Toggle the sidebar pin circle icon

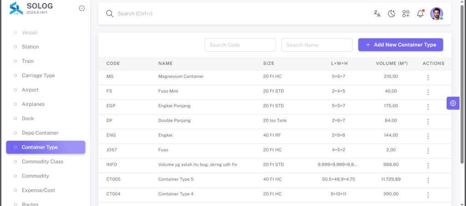[82, 8]
